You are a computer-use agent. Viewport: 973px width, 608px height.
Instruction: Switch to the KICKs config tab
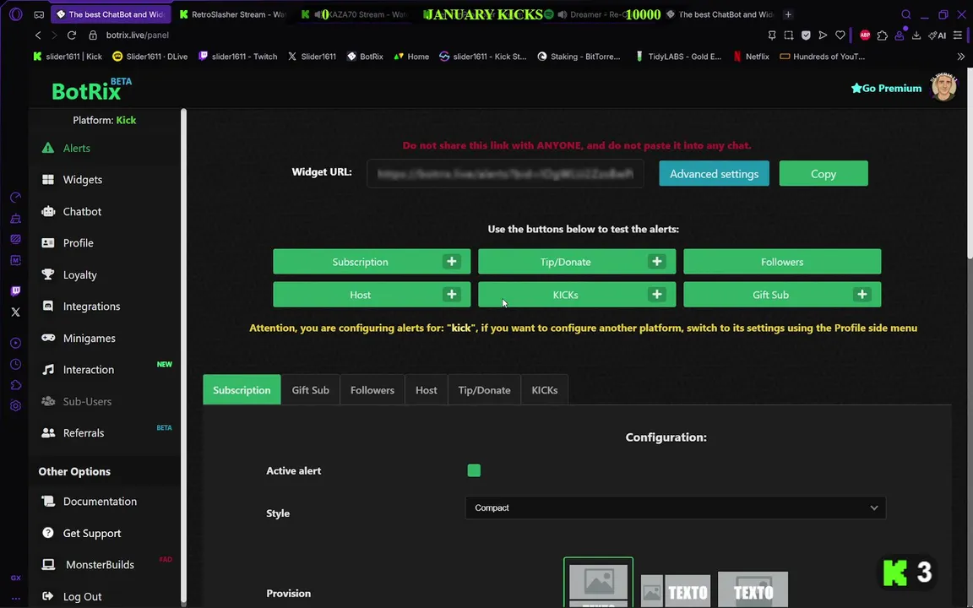(x=544, y=390)
